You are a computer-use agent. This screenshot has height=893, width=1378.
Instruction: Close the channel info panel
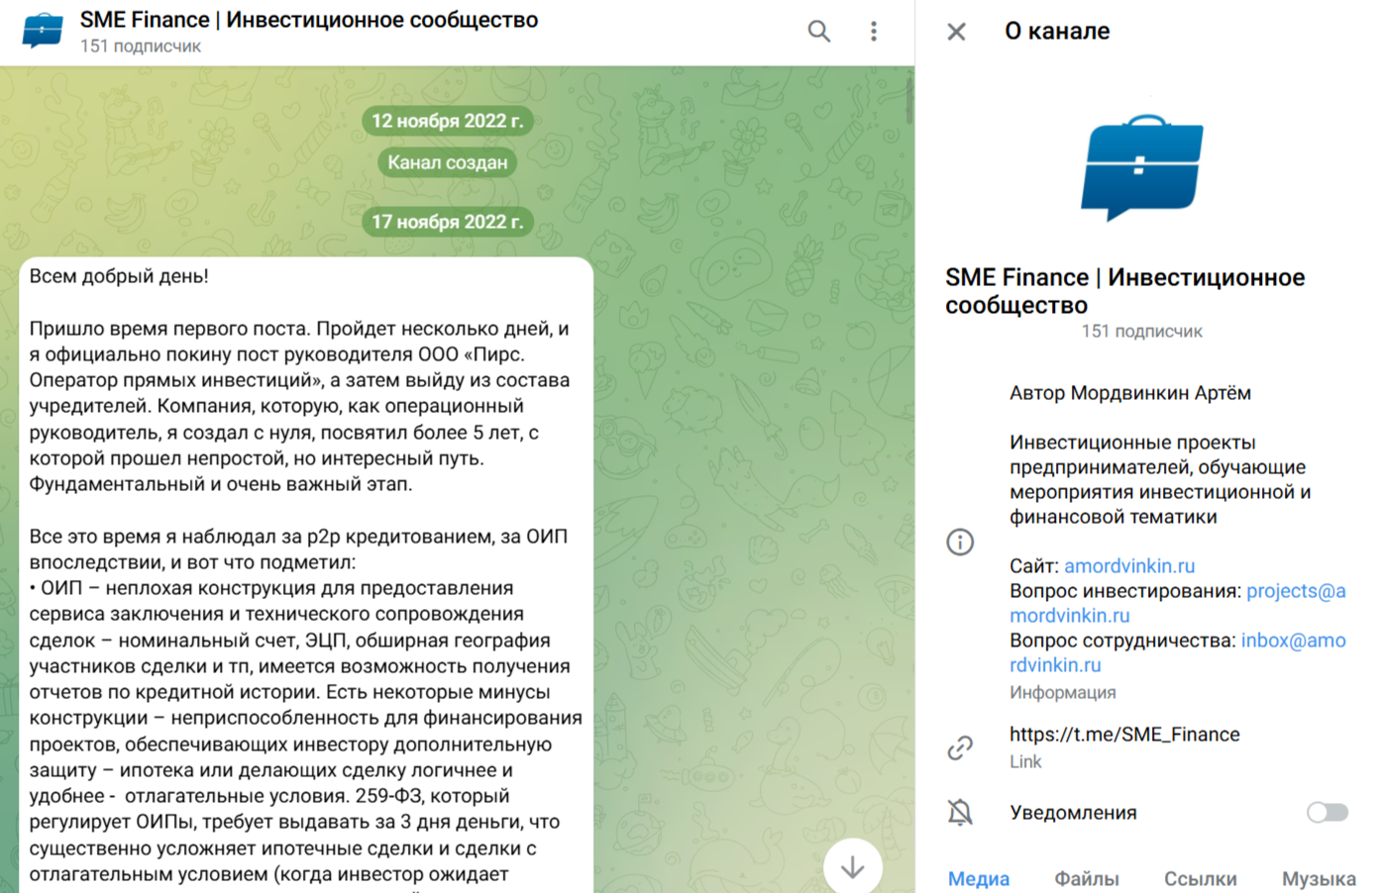(x=956, y=32)
